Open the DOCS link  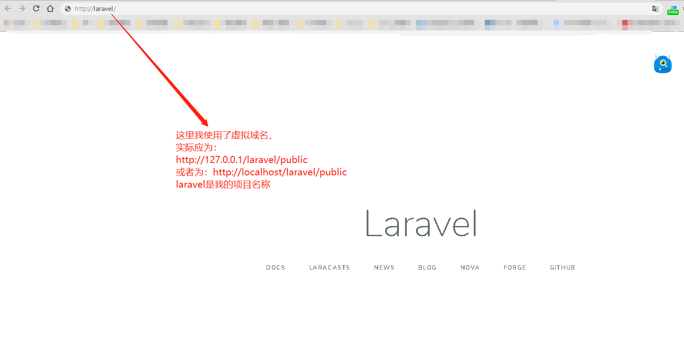point(275,267)
